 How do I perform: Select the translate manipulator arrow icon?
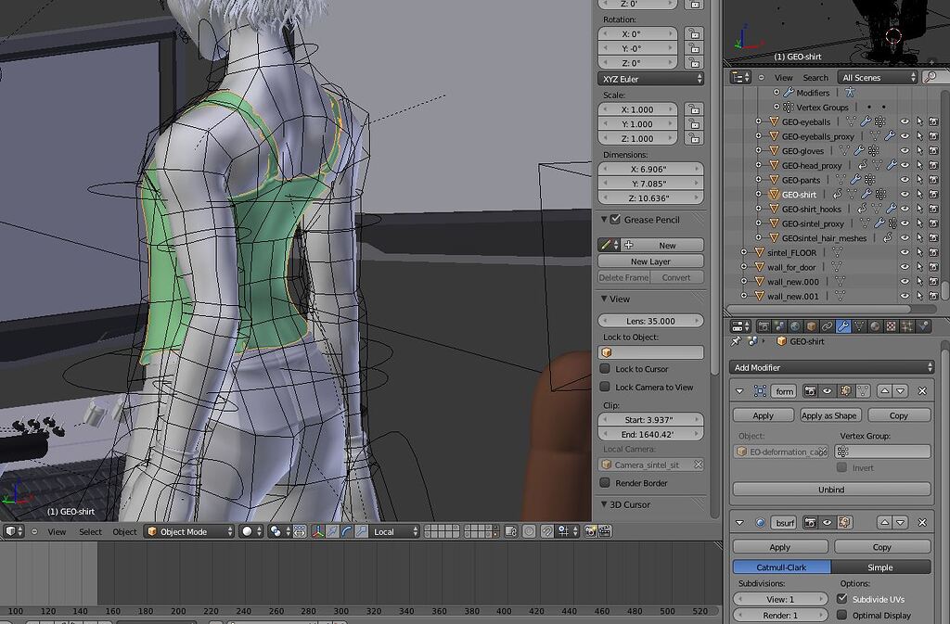pyautogui.click(x=332, y=531)
